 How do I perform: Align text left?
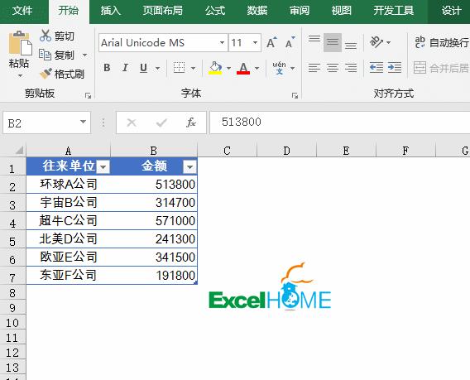[x=314, y=68]
